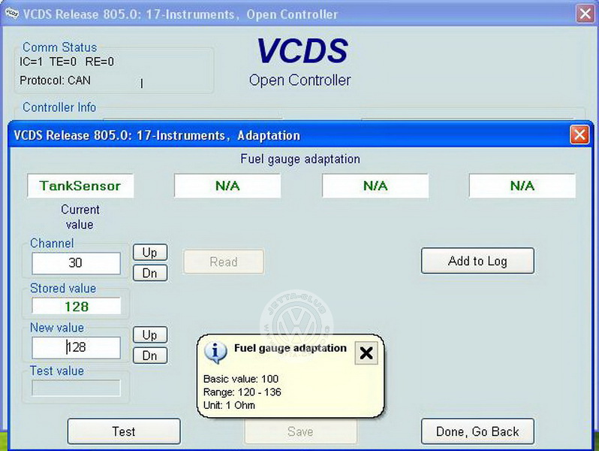599x451 pixels.
Task: Click the 'Fuel gauge adaptation' heading text
Action: (x=300, y=159)
